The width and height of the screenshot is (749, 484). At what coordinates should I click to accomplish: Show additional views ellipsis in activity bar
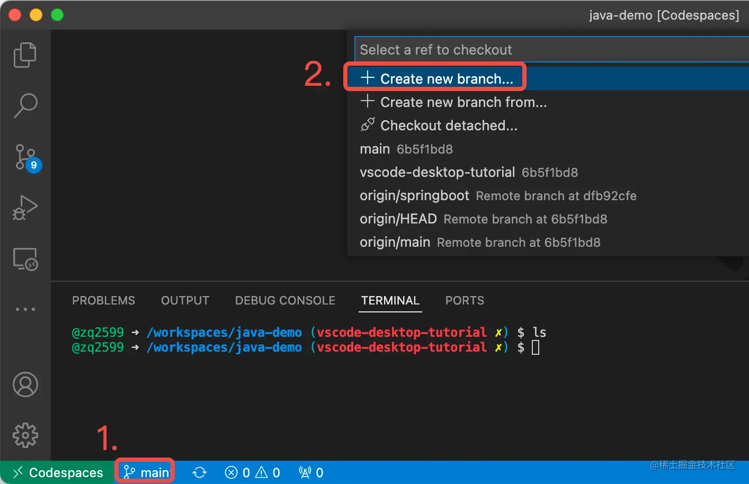(x=25, y=309)
